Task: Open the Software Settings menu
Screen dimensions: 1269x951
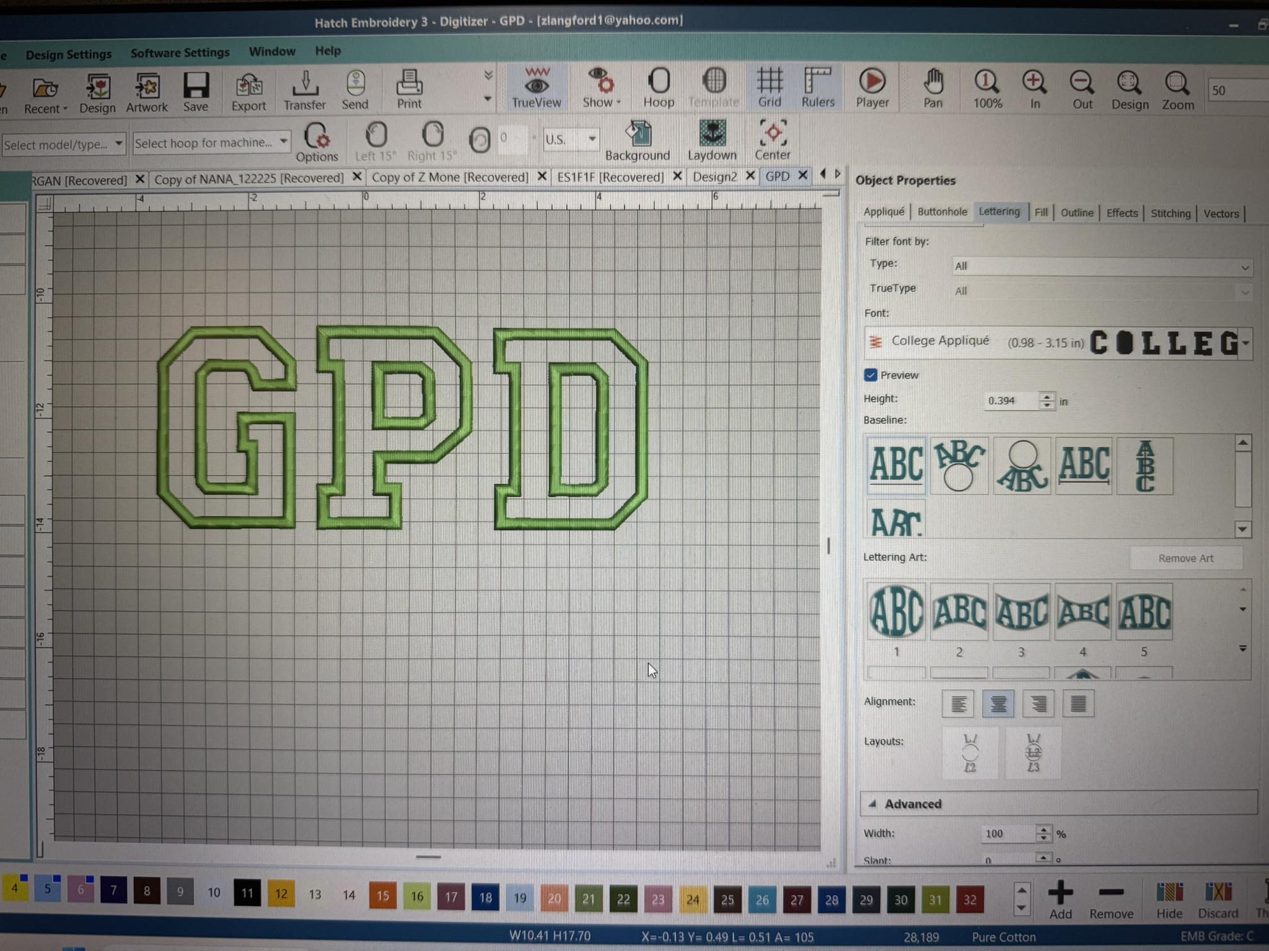Action: tap(180, 53)
